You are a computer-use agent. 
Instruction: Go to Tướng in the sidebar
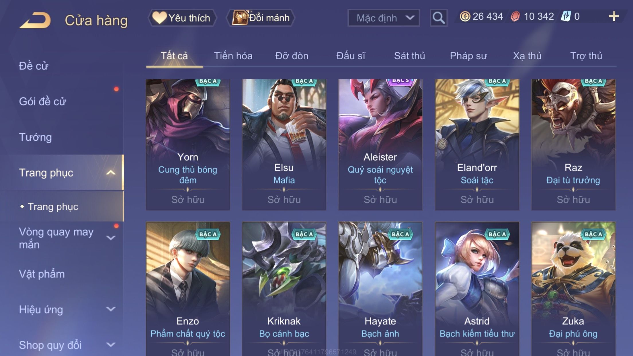click(x=35, y=137)
